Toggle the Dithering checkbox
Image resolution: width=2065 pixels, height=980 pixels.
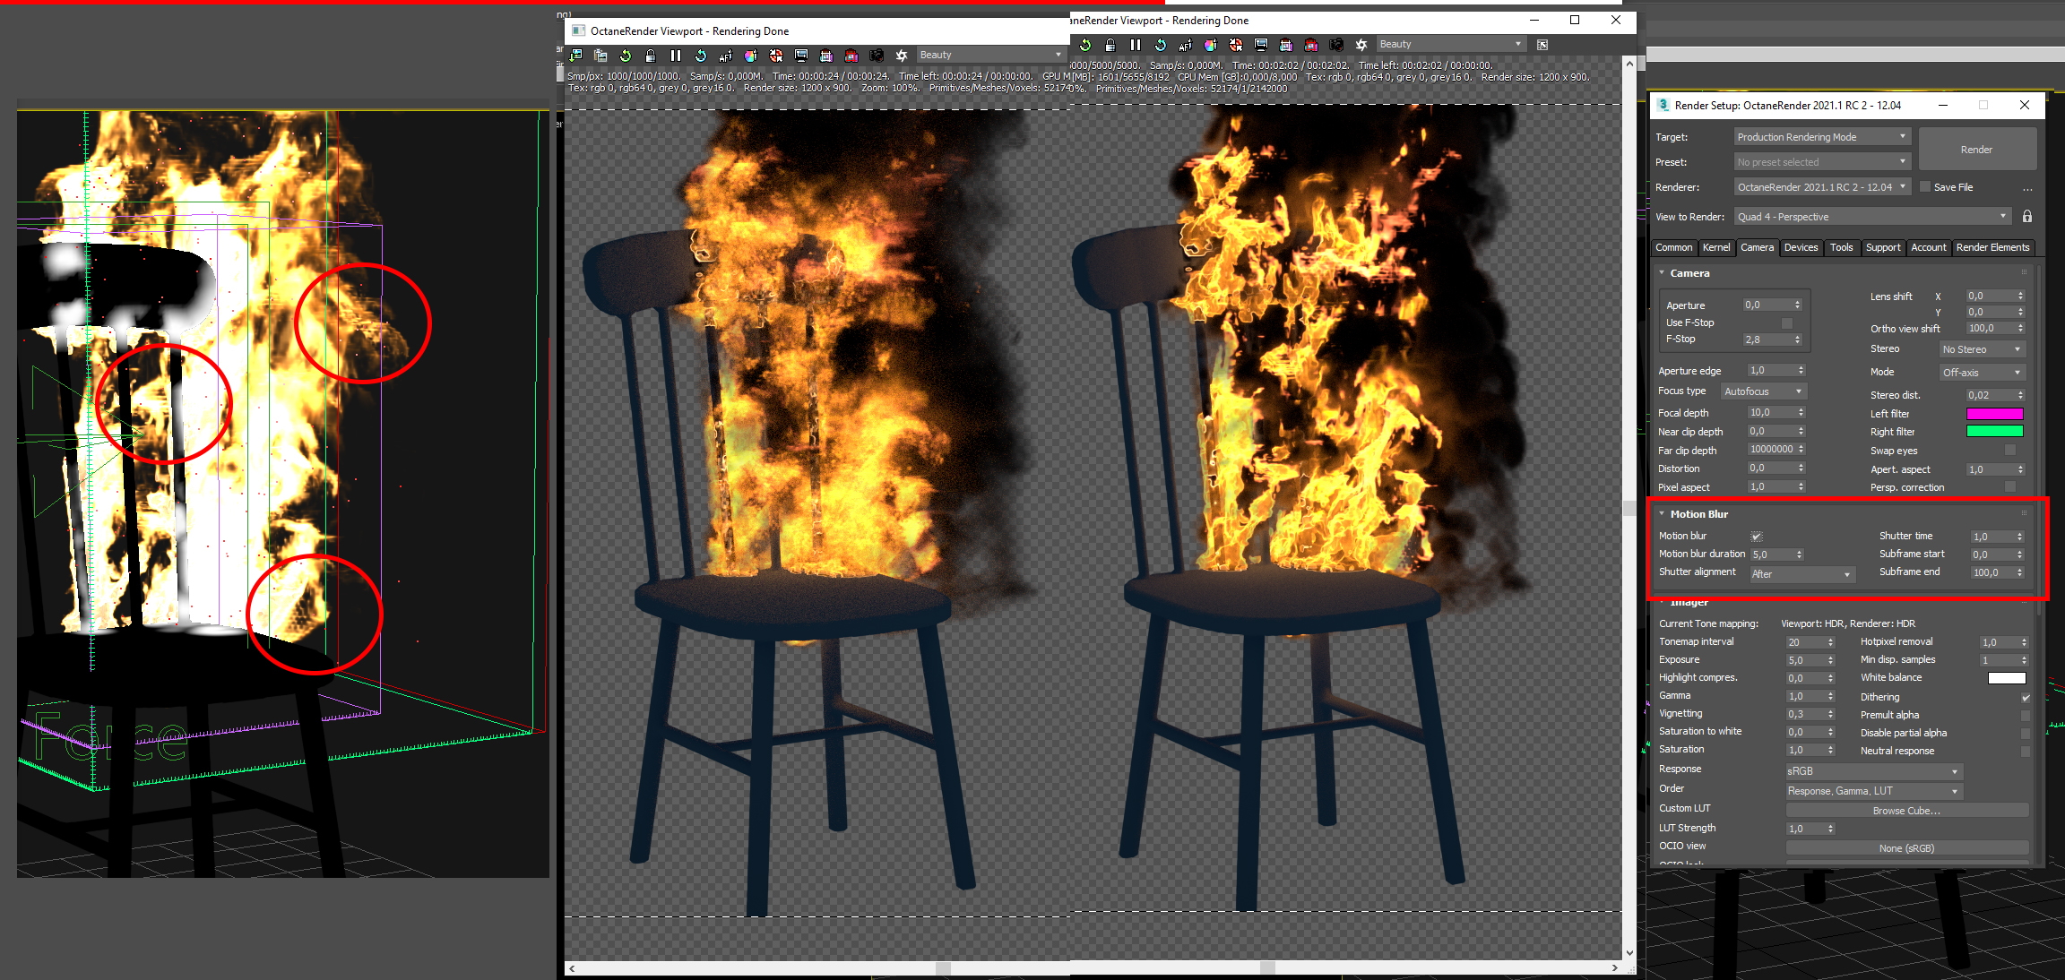coord(2026,698)
